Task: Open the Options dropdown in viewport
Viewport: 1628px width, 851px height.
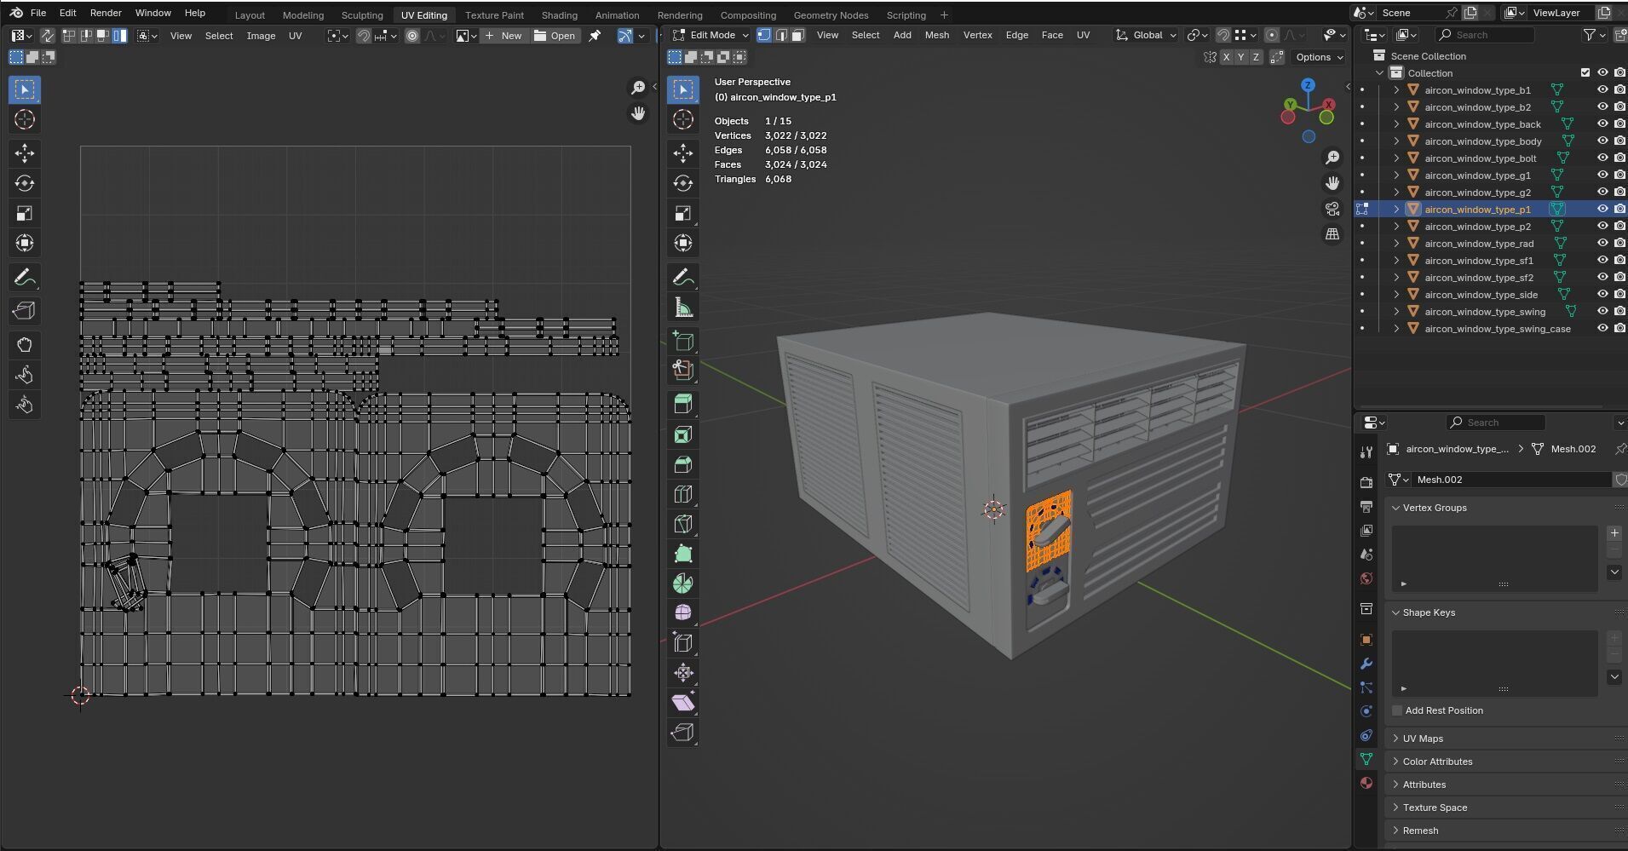Action: click(1319, 57)
